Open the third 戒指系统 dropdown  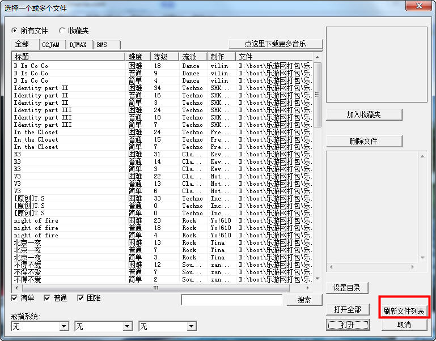[x=192, y=326]
